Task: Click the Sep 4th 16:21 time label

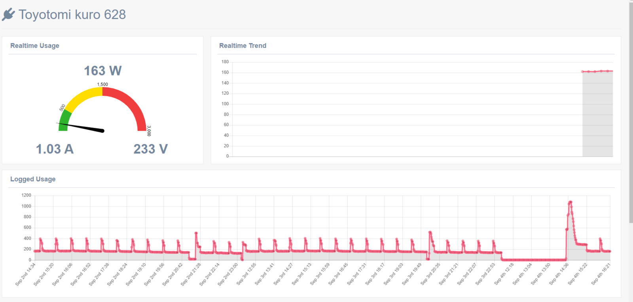Action: point(601,274)
